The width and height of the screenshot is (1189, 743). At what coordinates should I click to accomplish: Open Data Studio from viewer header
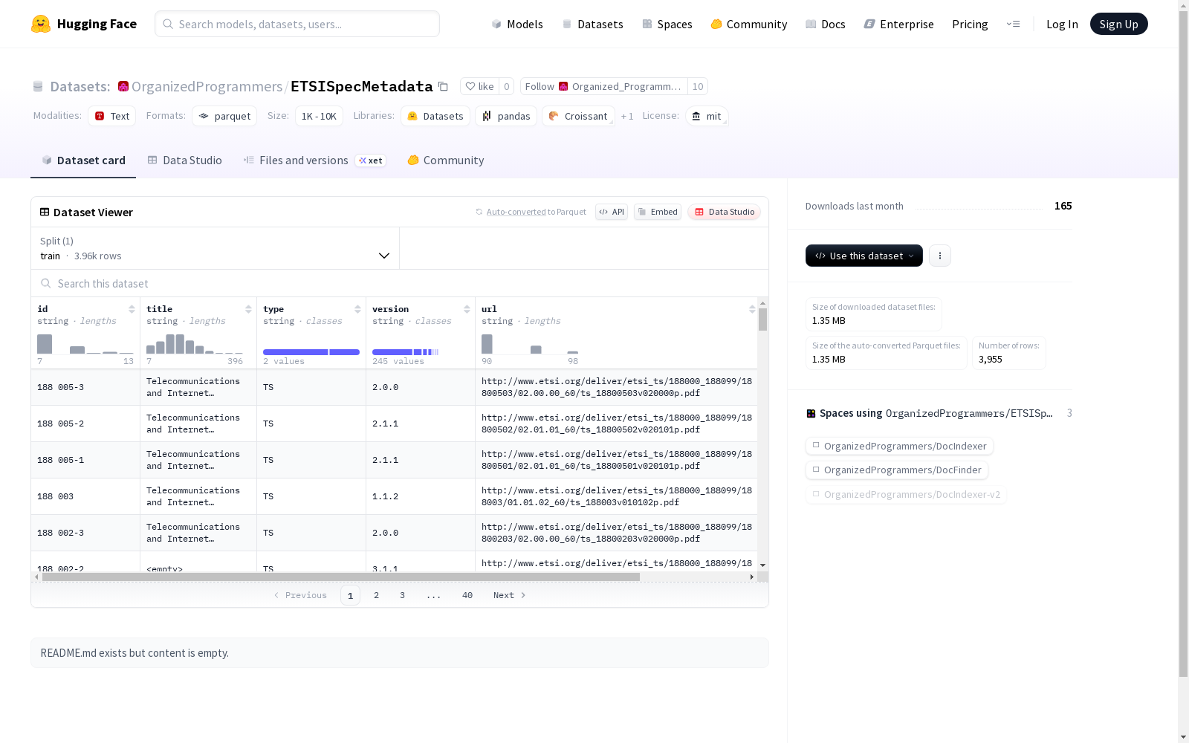[725, 212]
